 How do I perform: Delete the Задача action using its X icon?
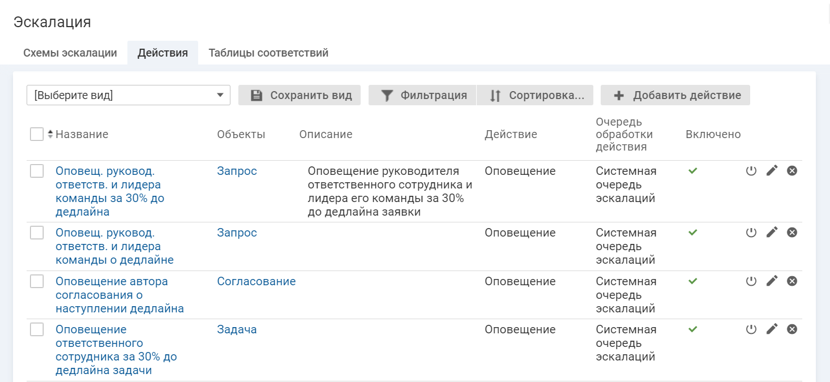point(792,329)
